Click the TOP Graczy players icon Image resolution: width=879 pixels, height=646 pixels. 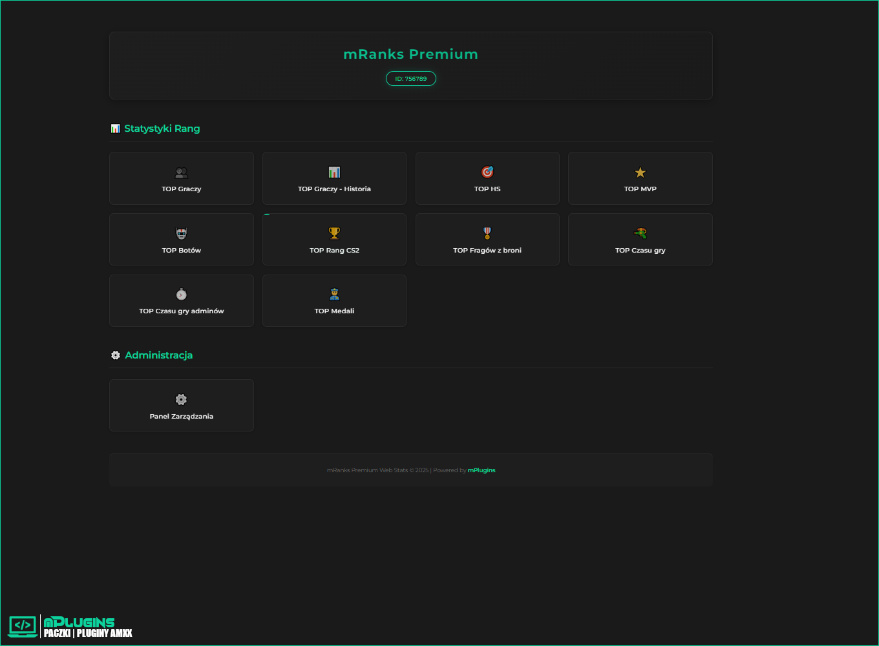pos(182,172)
